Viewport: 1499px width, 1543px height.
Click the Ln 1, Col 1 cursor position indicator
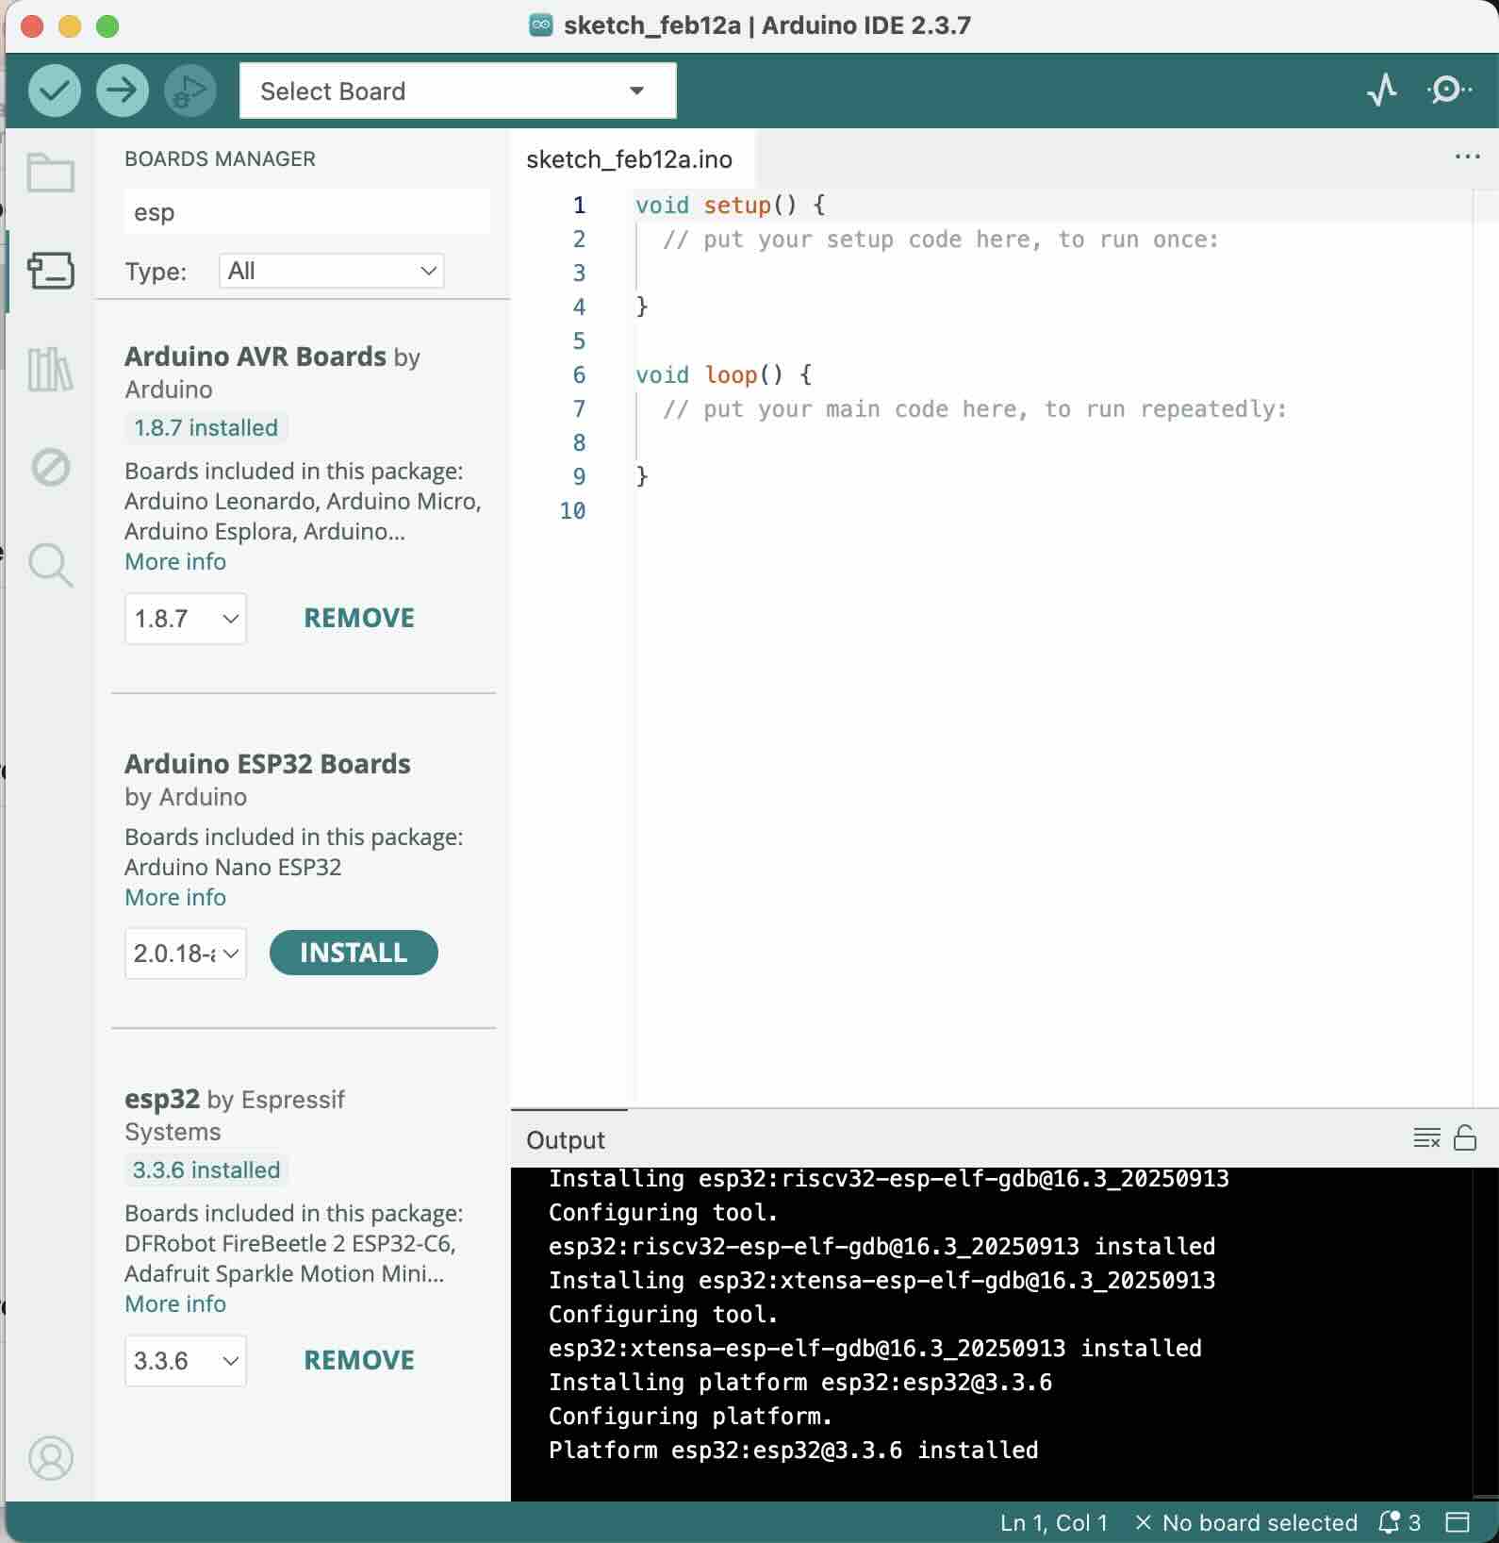click(x=1054, y=1522)
